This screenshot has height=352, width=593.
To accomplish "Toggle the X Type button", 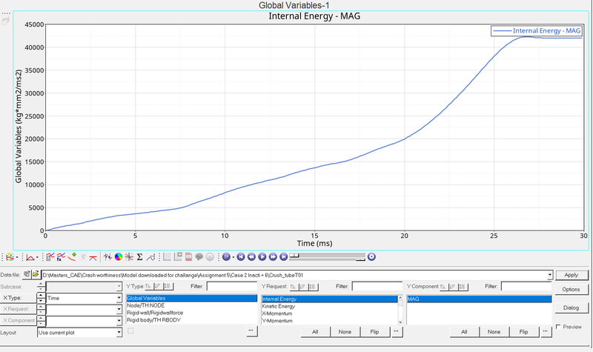I will click(19, 297).
